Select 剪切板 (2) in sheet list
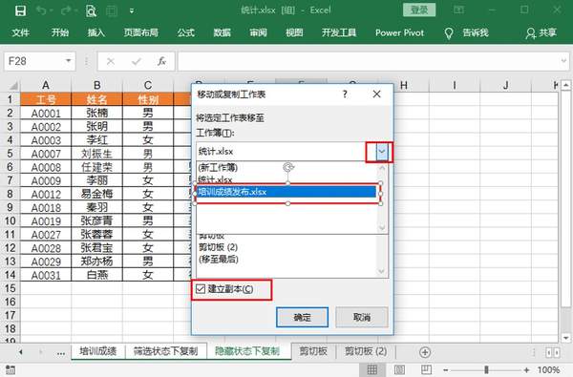This screenshot has height=377, width=573. 218,247
